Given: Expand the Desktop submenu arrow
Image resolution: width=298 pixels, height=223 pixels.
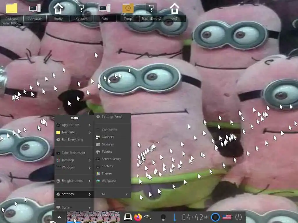Looking at the screenshot, I should (x=90, y=160).
